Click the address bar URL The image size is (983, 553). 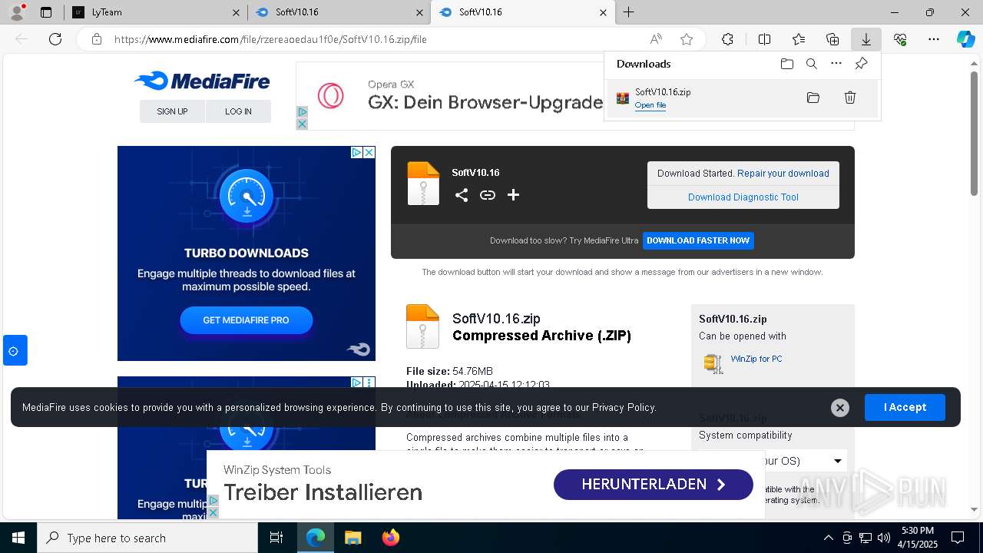270,39
